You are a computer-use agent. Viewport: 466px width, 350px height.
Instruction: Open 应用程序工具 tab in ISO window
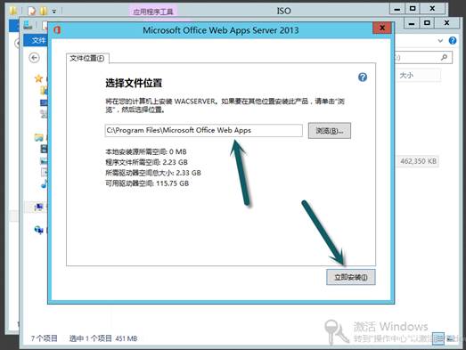(153, 11)
